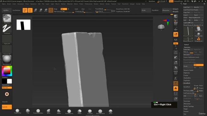Viewport: 207px width, 116px height.
Task: Click the DynaMesh button in Geometry panel
Action: pyautogui.click(x=188, y=87)
